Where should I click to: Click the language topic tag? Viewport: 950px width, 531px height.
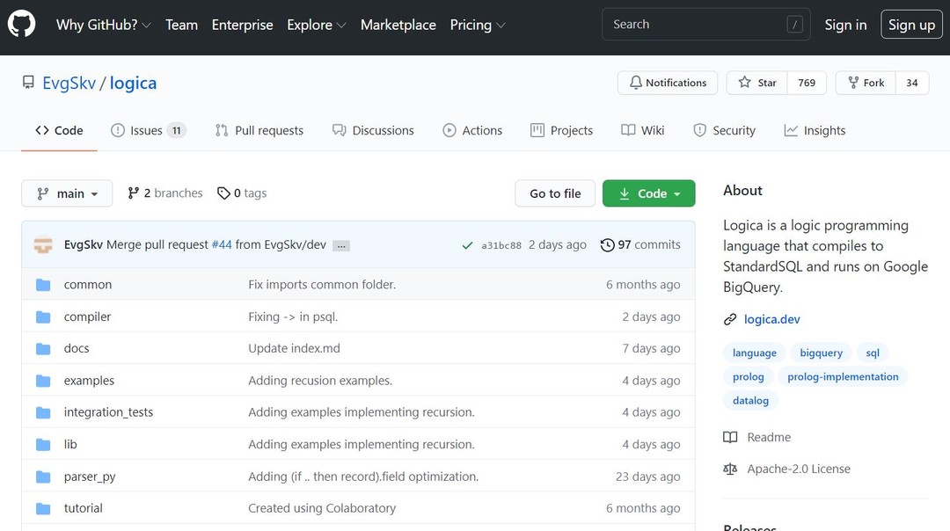755,353
